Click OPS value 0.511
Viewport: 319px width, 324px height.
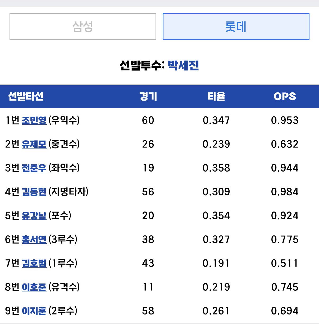pyautogui.click(x=285, y=263)
